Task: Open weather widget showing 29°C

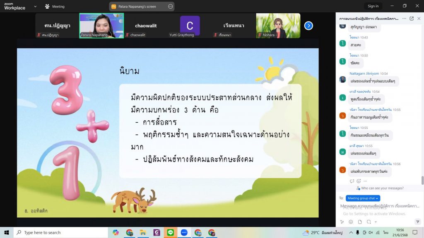Action: [323, 232]
